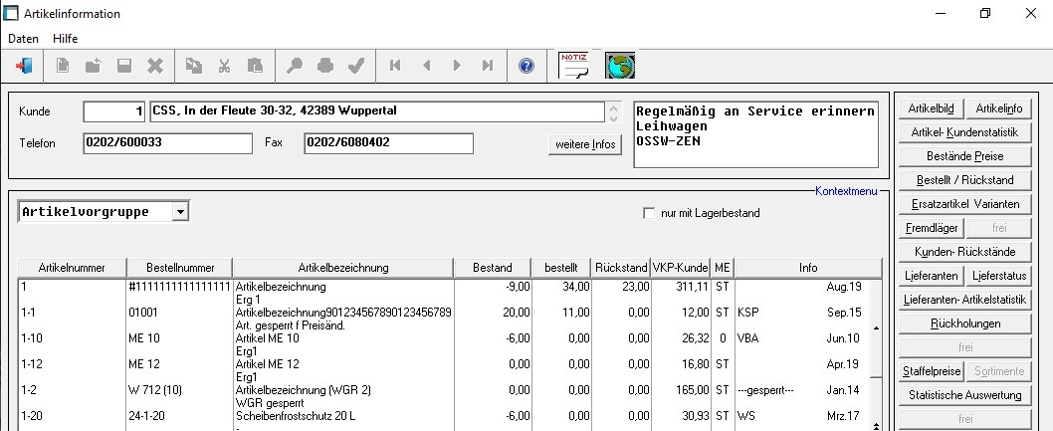This screenshot has width=1053, height=431.
Task: Jump to last record arrow icon
Action: click(488, 66)
